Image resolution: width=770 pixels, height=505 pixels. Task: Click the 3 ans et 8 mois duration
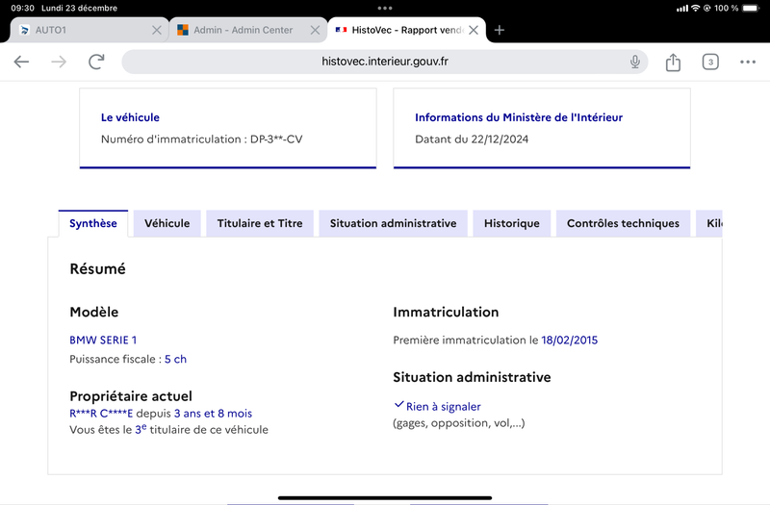click(213, 414)
